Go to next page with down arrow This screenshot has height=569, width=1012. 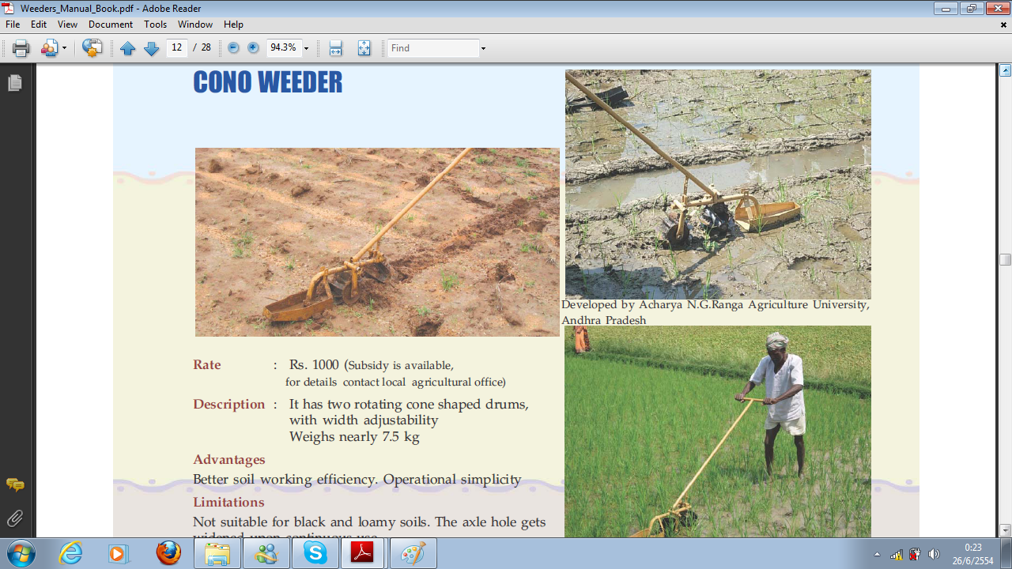[x=151, y=49]
